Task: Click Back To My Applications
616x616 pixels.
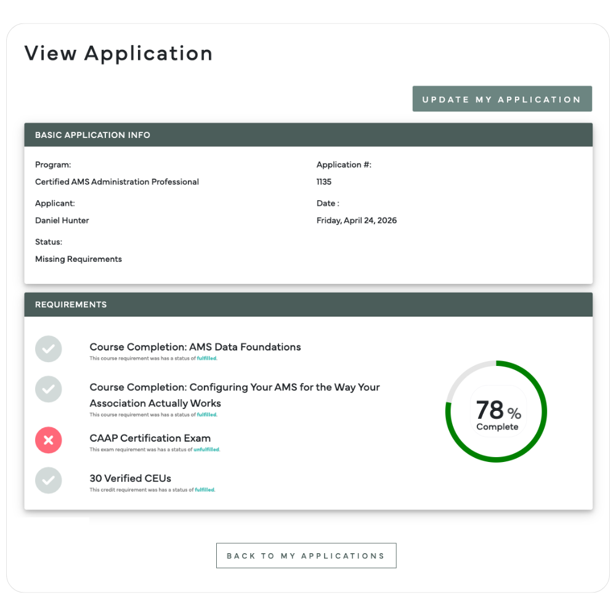Action: [x=306, y=555]
